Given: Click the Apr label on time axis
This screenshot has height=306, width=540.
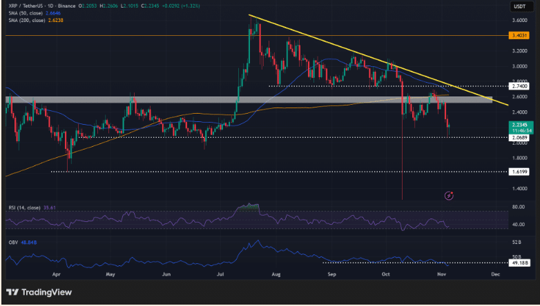Looking at the screenshot, I should coord(56,274).
